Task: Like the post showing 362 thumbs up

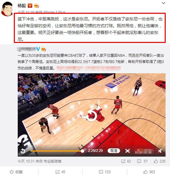Action: (x=149, y=172)
